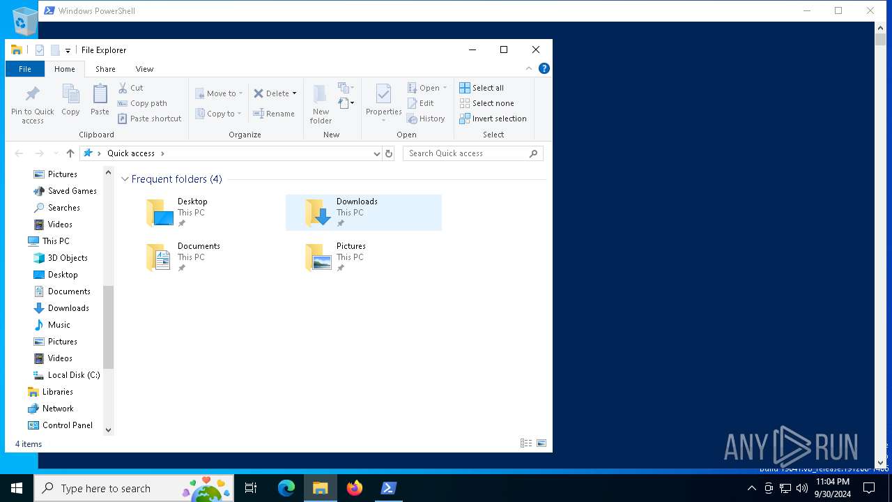Click the Paste ribbon button
The width and height of the screenshot is (892, 502).
pos(100,100)
